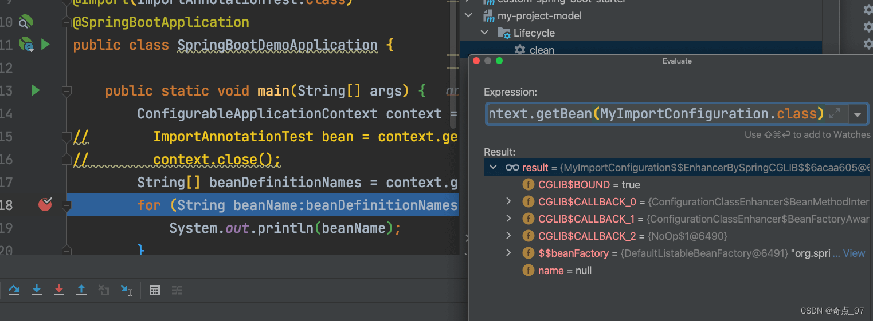This screenshot has width=873, height=321.
Task: Click the field icon of CGLIB$CALLBACK_2
Action: pyautogui.click(x=529, y=236)
